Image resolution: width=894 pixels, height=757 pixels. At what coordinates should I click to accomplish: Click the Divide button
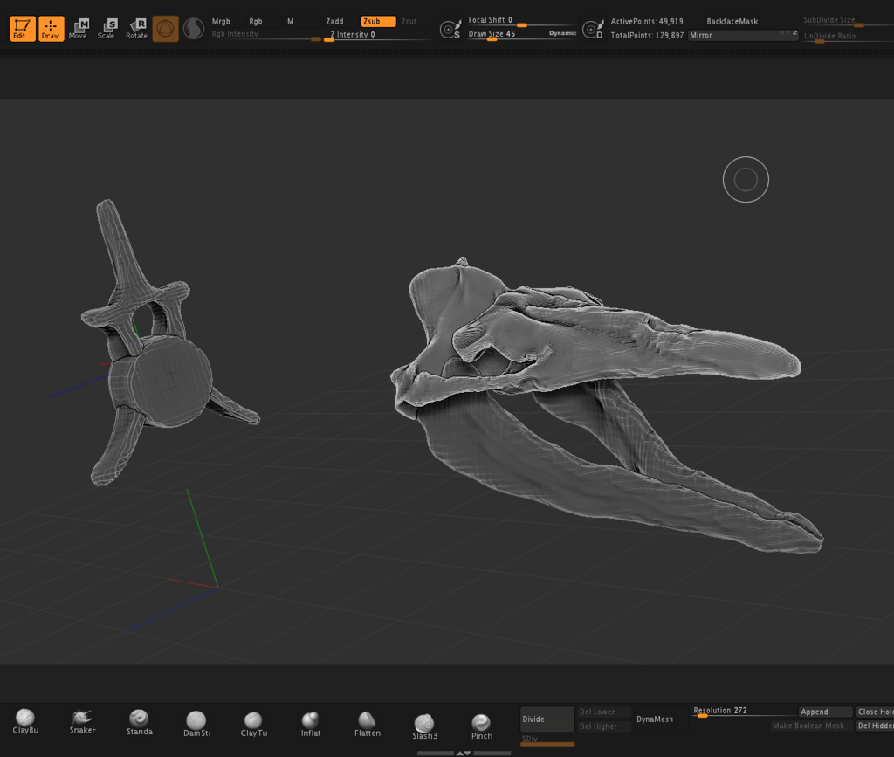click(x=547, y=719)
